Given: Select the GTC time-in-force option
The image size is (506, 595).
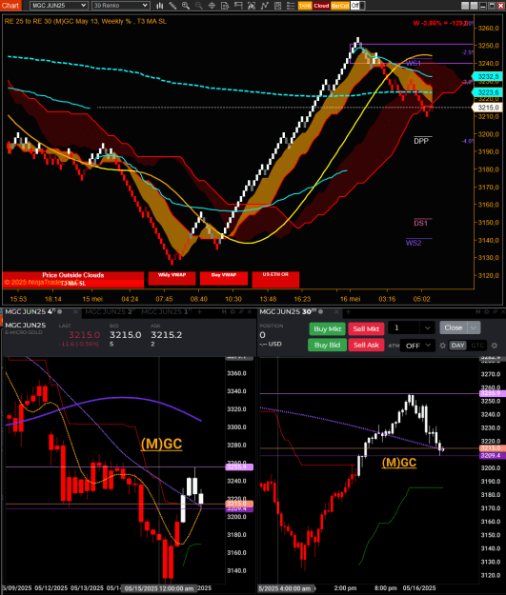Looking at the screenshot, I should coord(477,346).
